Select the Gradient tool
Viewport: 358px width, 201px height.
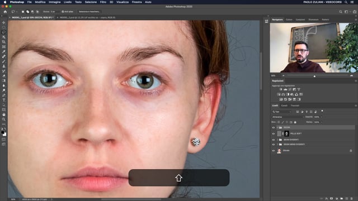click(x=4, y=80)
